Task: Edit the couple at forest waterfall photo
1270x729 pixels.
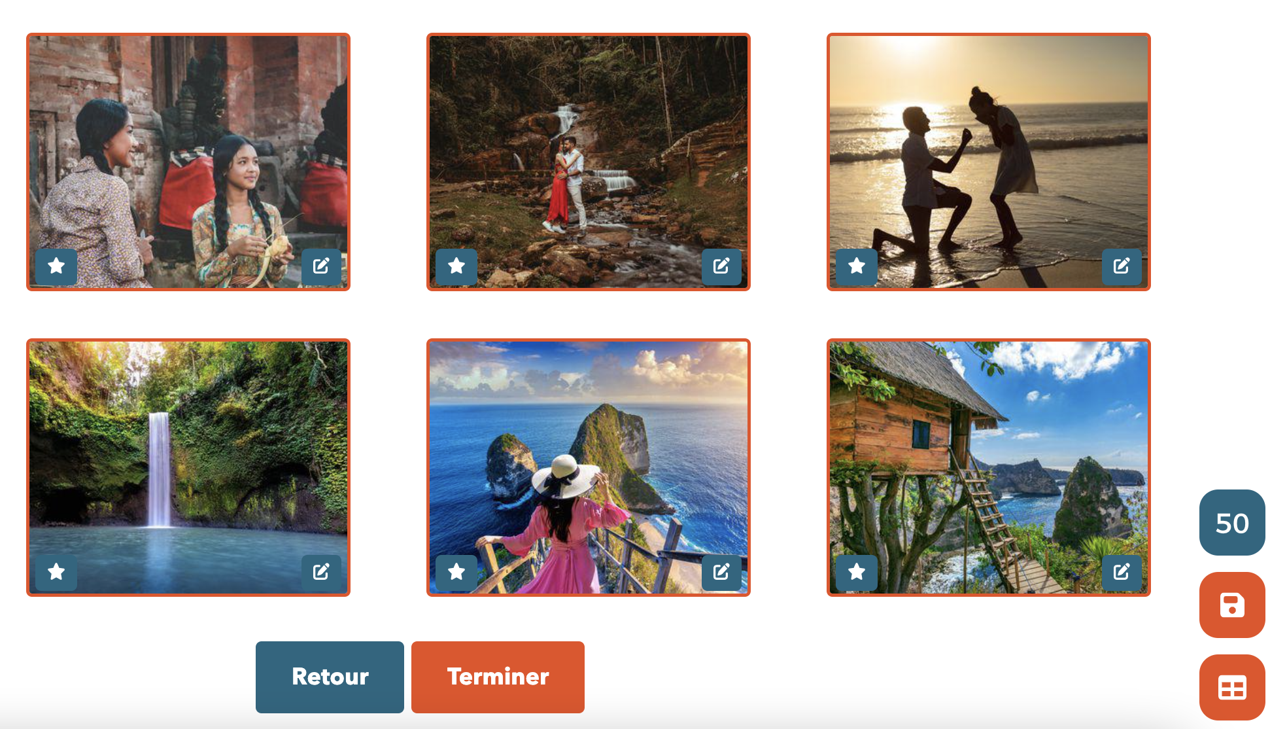Action: tap(721, 266)
